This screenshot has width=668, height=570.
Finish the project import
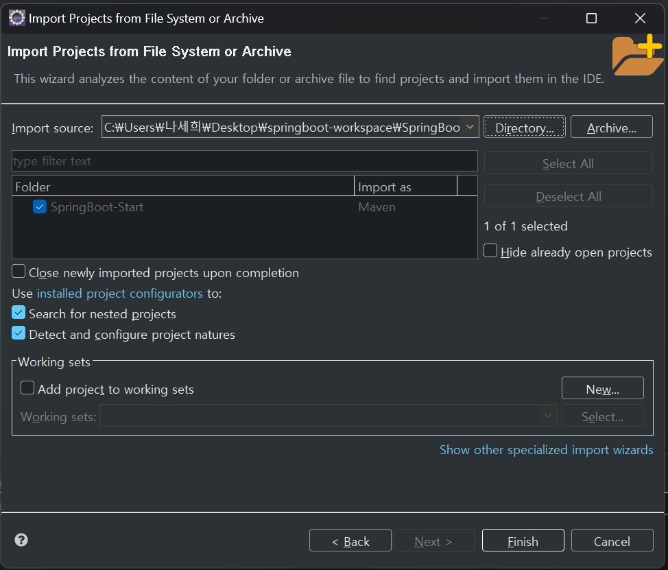[523, 541]
